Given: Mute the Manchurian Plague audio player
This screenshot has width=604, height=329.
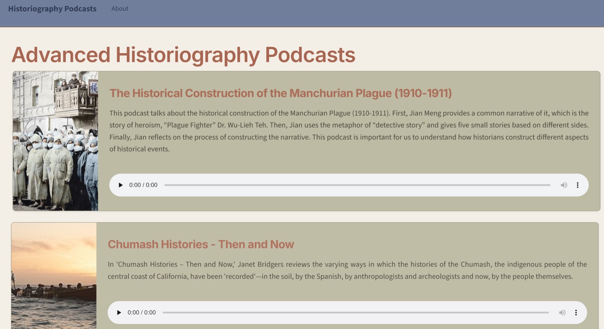Looking at the screenshot, I should coord(564,185).
